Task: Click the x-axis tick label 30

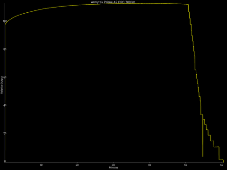Action: coord(113,165)
